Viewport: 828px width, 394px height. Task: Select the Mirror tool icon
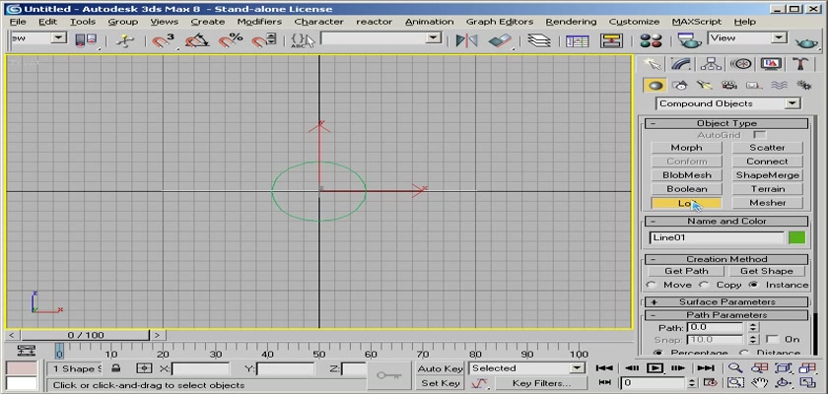click(x=467, y=40)
